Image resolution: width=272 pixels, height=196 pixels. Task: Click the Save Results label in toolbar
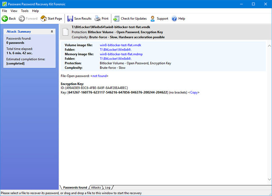[83, 19]
